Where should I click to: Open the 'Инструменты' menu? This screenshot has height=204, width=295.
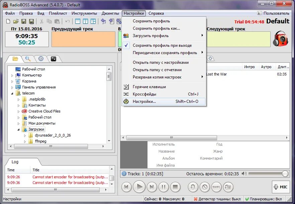(x=84, y=13)
